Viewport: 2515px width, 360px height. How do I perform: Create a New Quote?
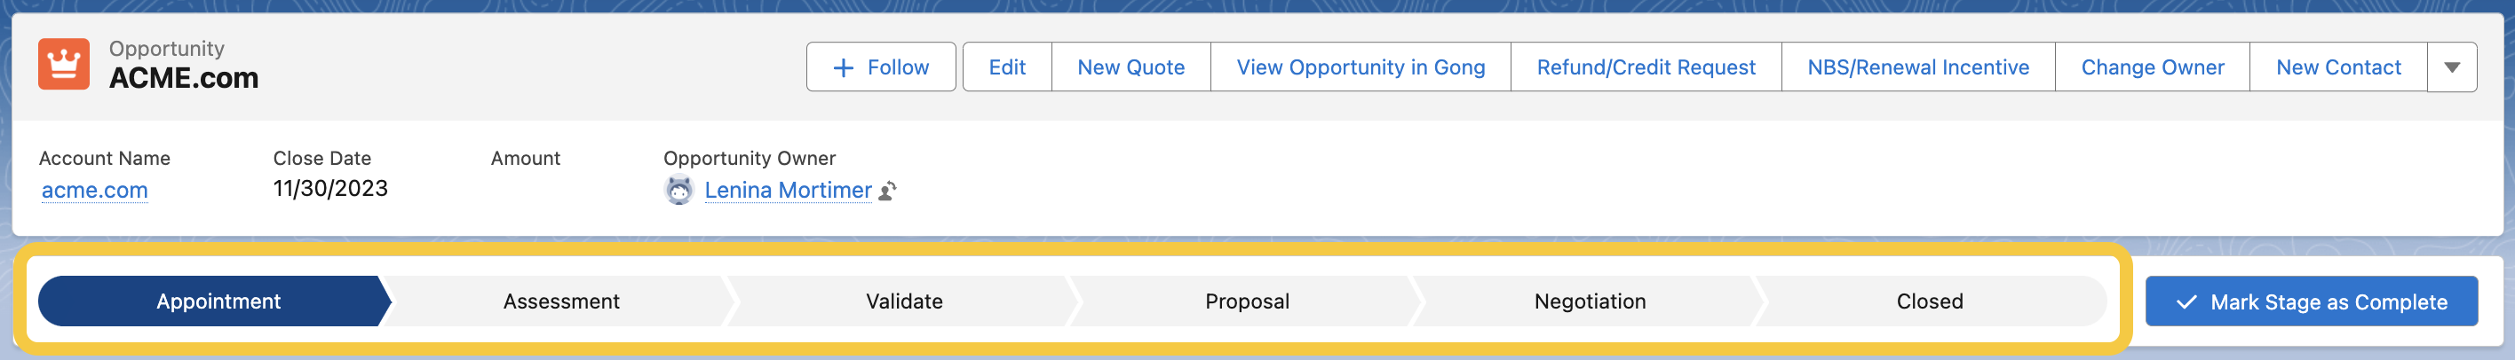(x=1131, y=67)
